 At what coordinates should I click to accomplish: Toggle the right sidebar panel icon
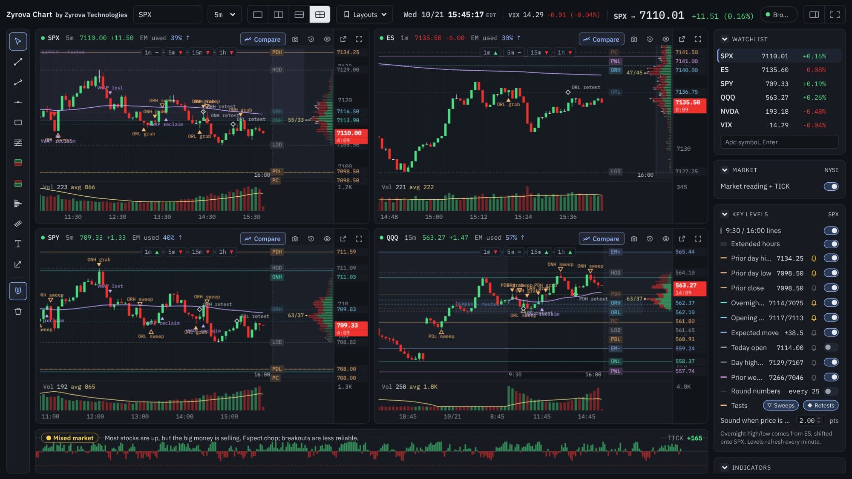(814, 14)
